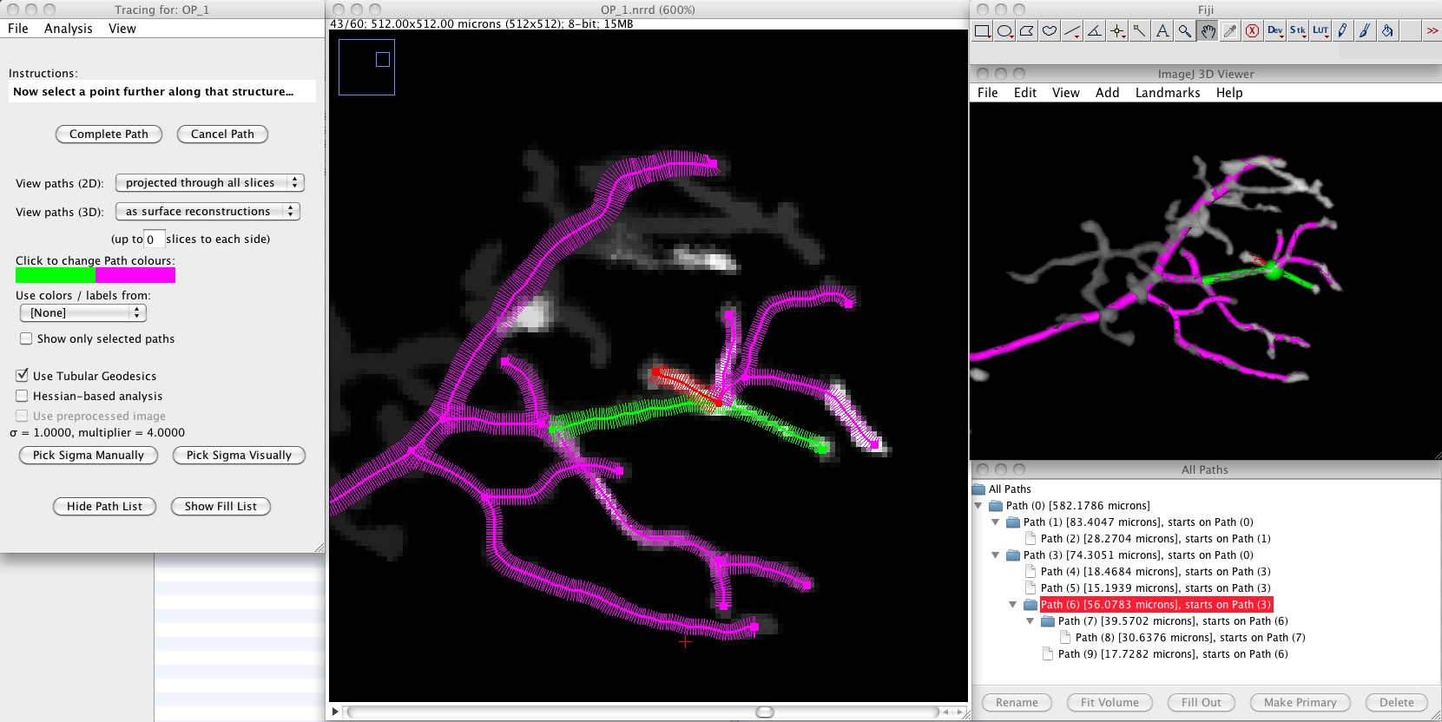Viewport: 1442px width, 722px height.
Task: Enable Hessian-based analysis
Action: click(x=23, y=396)
